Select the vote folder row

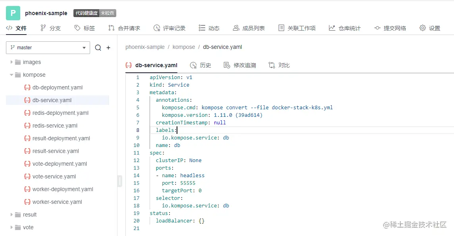tap(58, 227)
